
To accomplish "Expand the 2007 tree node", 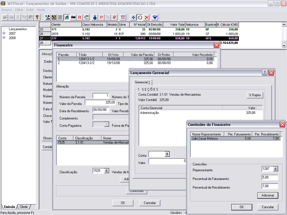I will pos(4,33).
